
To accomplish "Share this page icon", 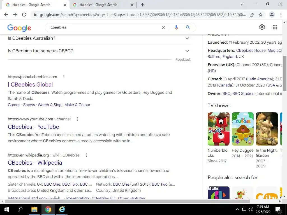I will coord(252,15).
